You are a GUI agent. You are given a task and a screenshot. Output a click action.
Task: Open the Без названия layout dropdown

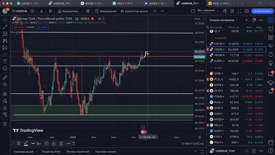218,11
